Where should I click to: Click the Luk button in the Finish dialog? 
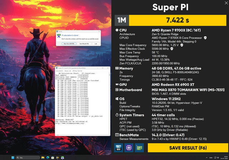coord(96,44)
